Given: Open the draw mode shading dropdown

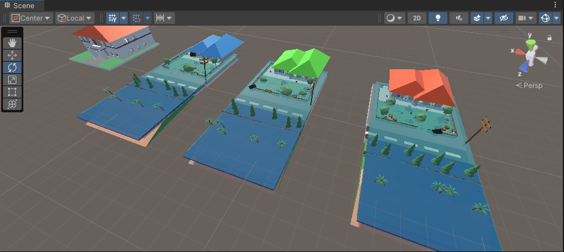Looking at the screenshot, I should pyautogui.click(x=394, y=18).
